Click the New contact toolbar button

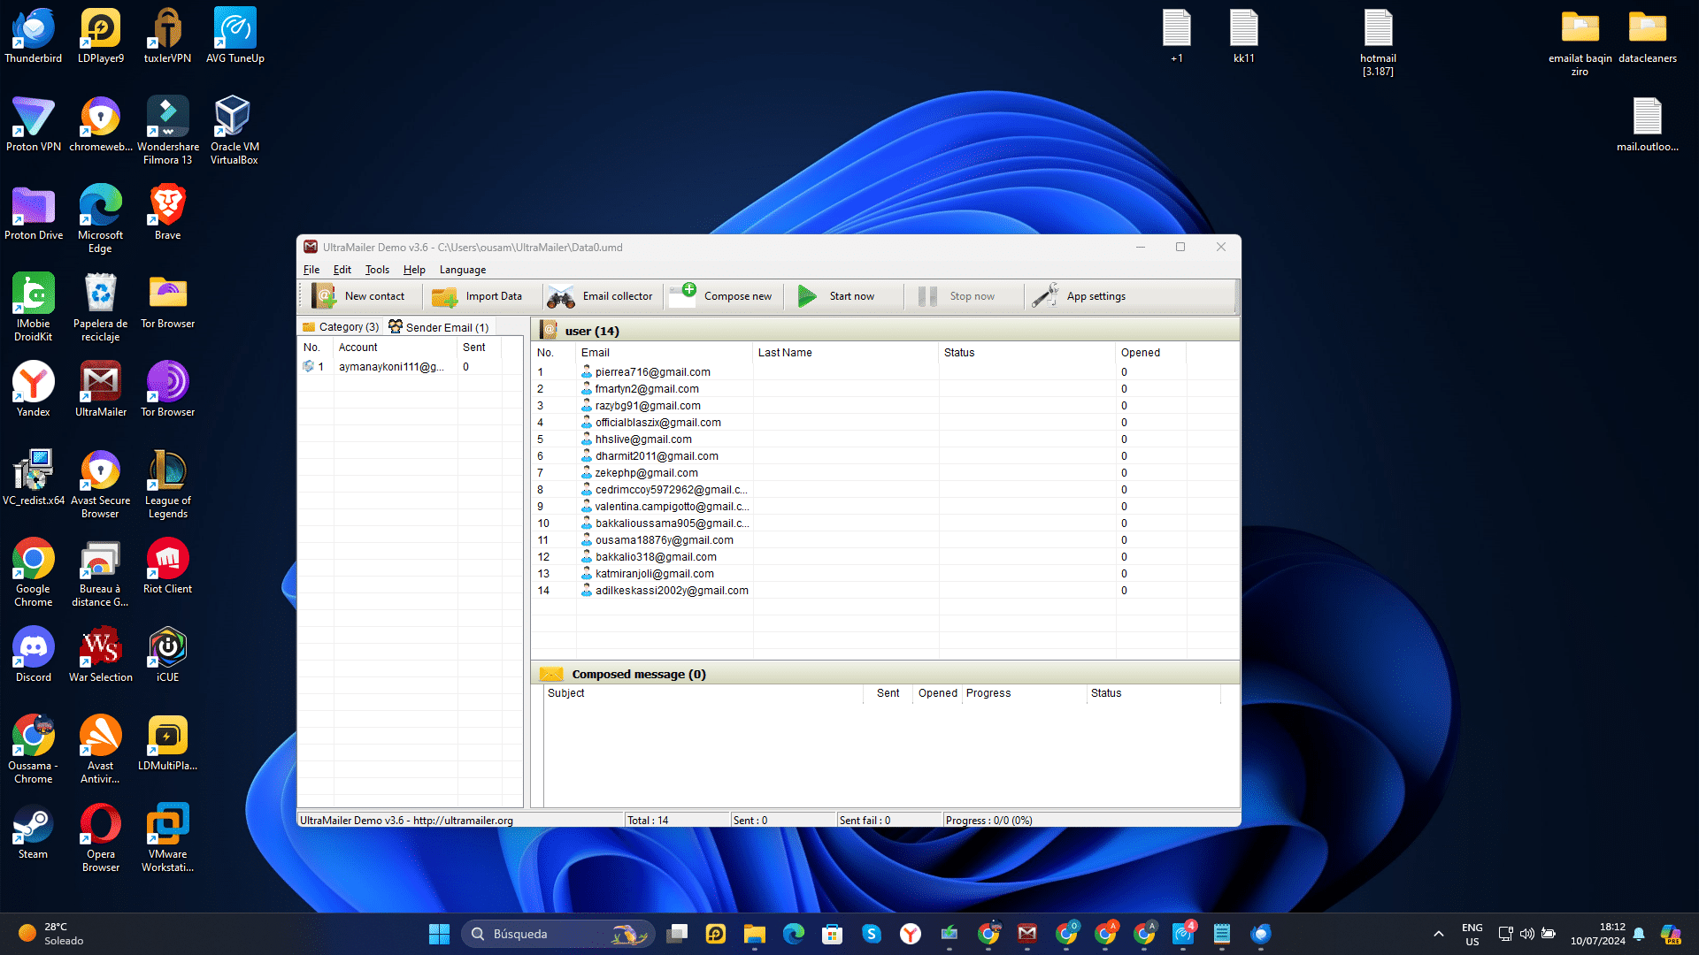(359, 296)
